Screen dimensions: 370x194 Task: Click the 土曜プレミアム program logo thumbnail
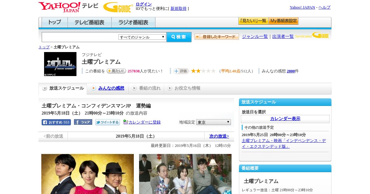pos(60,64)
